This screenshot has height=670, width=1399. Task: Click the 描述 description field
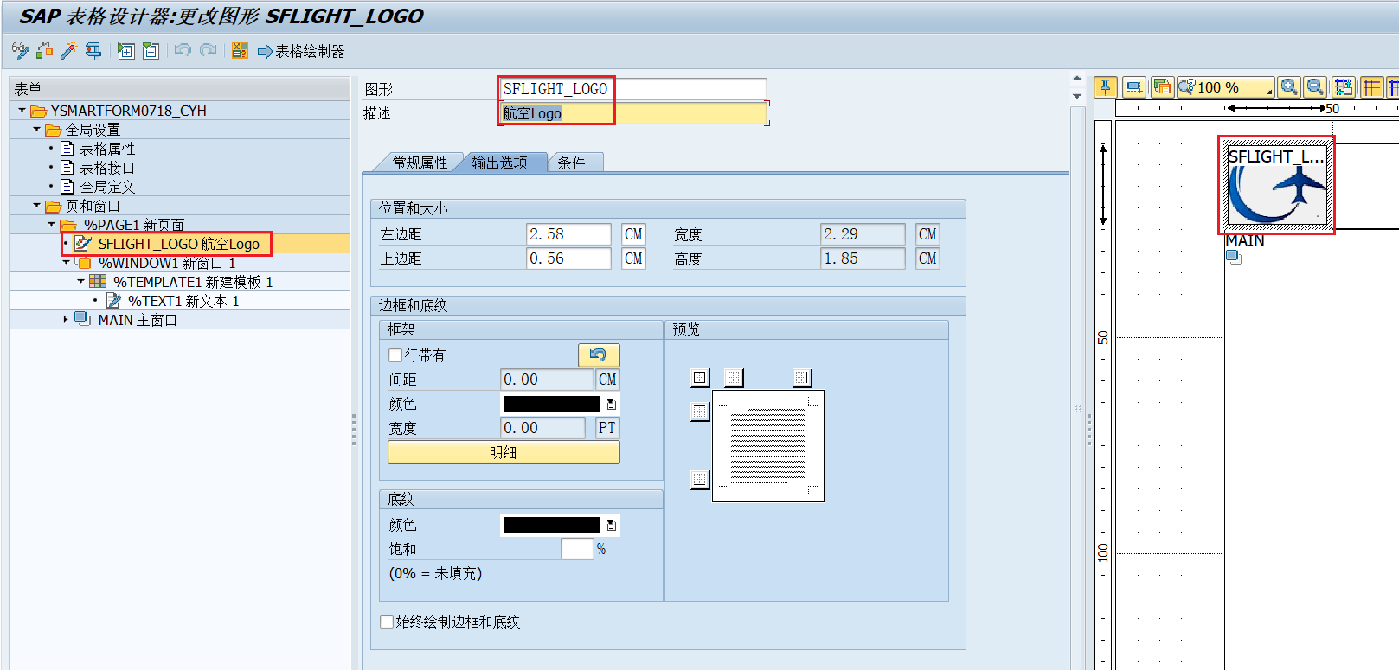[x=633, y=113]
